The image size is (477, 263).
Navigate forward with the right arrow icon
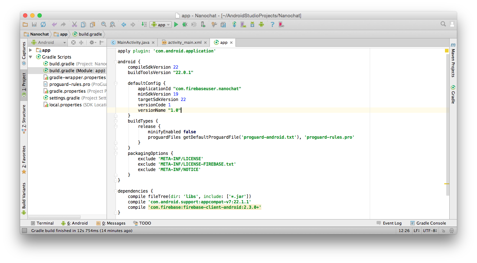point(133,24)
